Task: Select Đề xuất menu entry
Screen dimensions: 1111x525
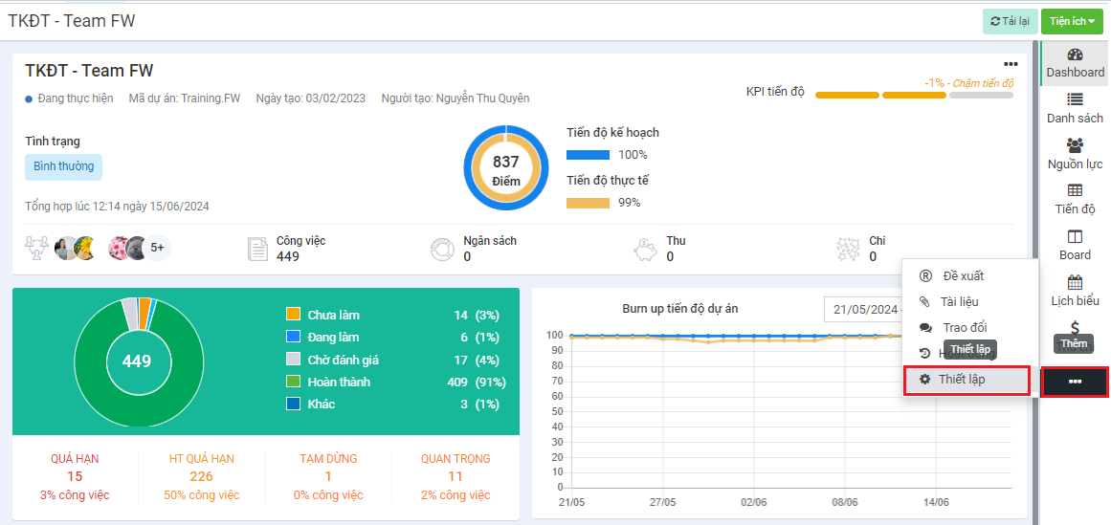Action: coord(962,276)
